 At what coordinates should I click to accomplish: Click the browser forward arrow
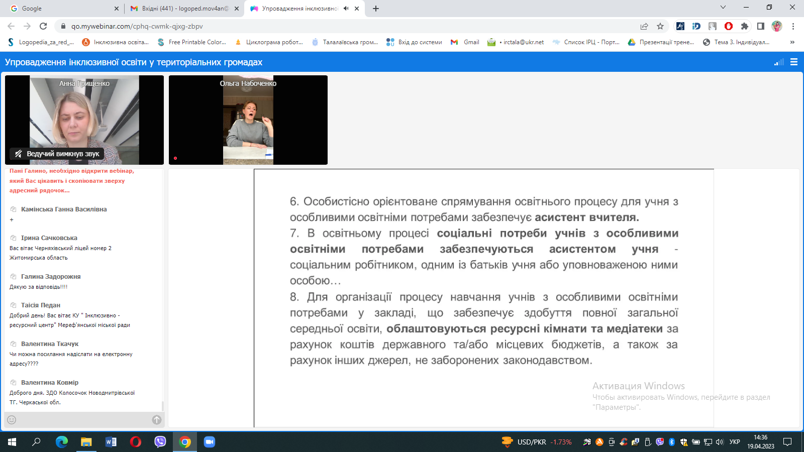[27, 26]
